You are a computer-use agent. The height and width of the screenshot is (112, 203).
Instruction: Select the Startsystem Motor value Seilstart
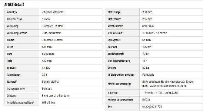[x=46, y=89]
